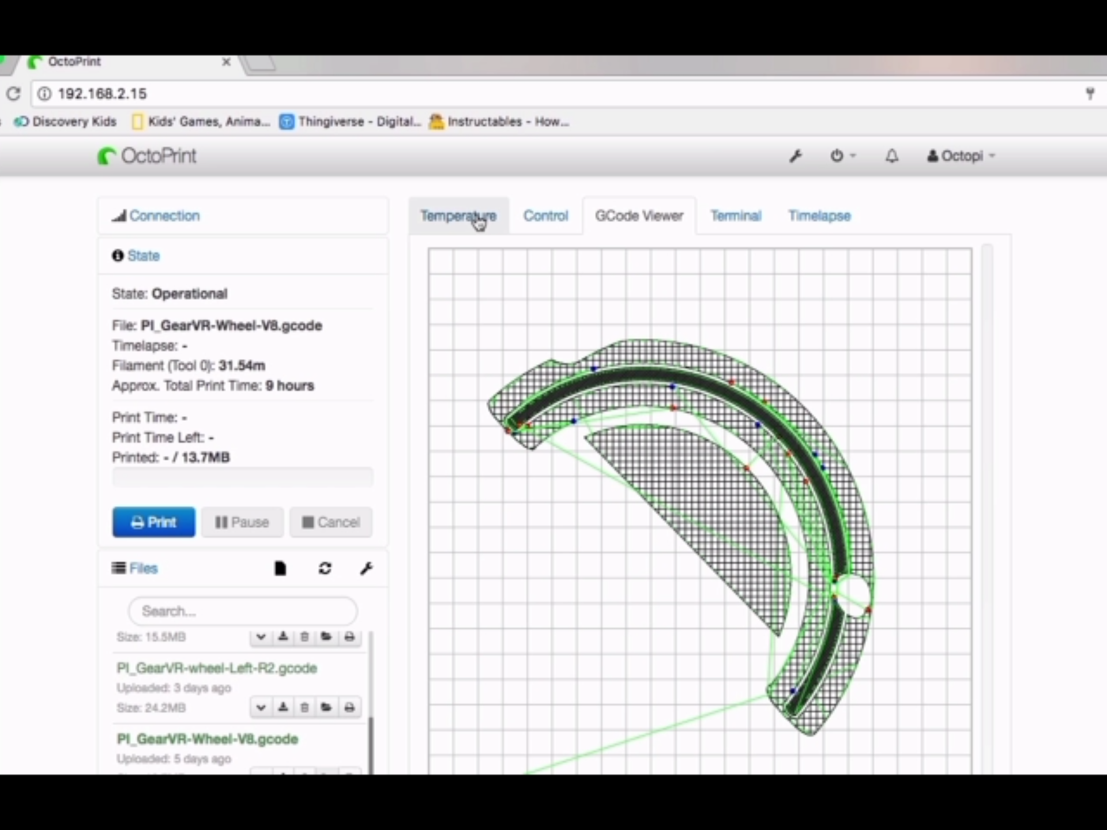1107x830 pixels.
Task: Click 'Size: 24.2MB' text
Action: (151, 708)
